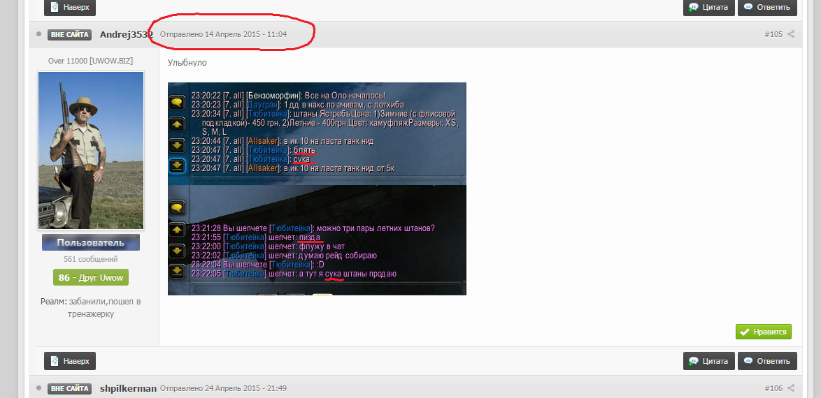The image size is (821, 398).
Task: Click Ответить button below Andrej3532's post
Action: pos(768,361)
